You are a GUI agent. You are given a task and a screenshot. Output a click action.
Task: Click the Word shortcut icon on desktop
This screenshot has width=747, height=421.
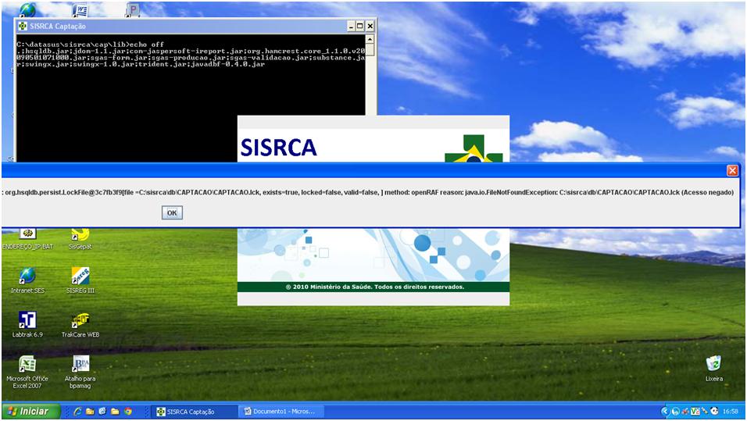(x=80, y=10)
